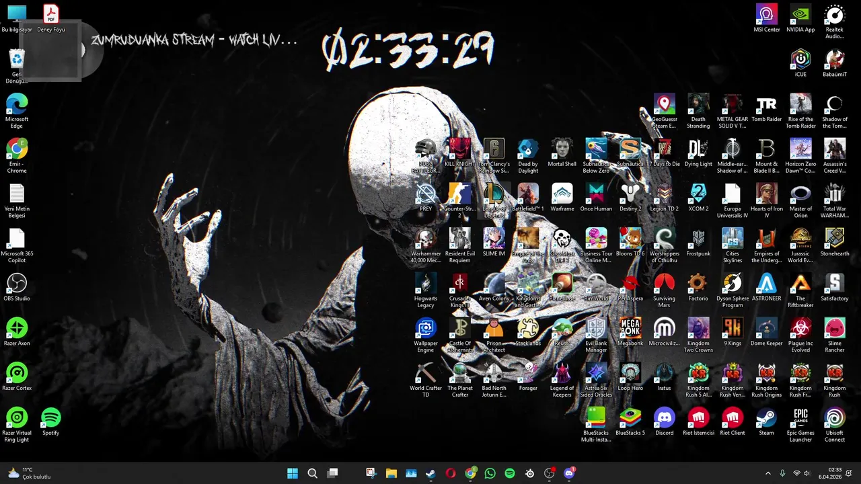Open Windows Start menu
The height and width of the screenshot is (484, 861).
coord(293,473)
